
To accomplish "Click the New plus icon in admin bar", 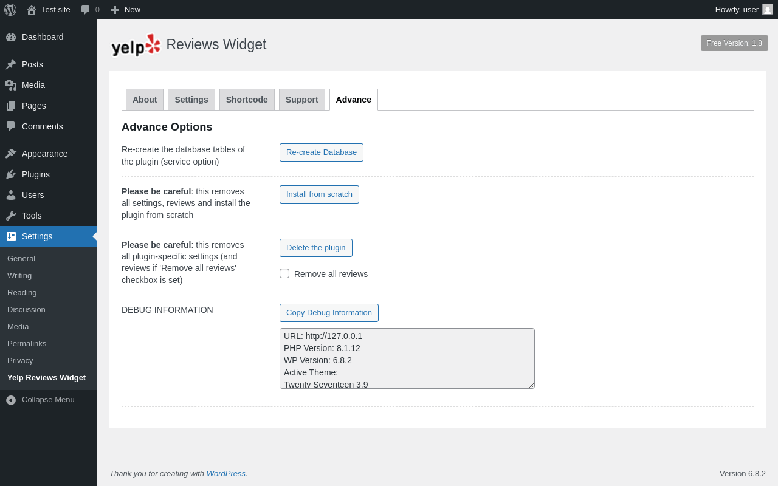I will tap(115, 10).
